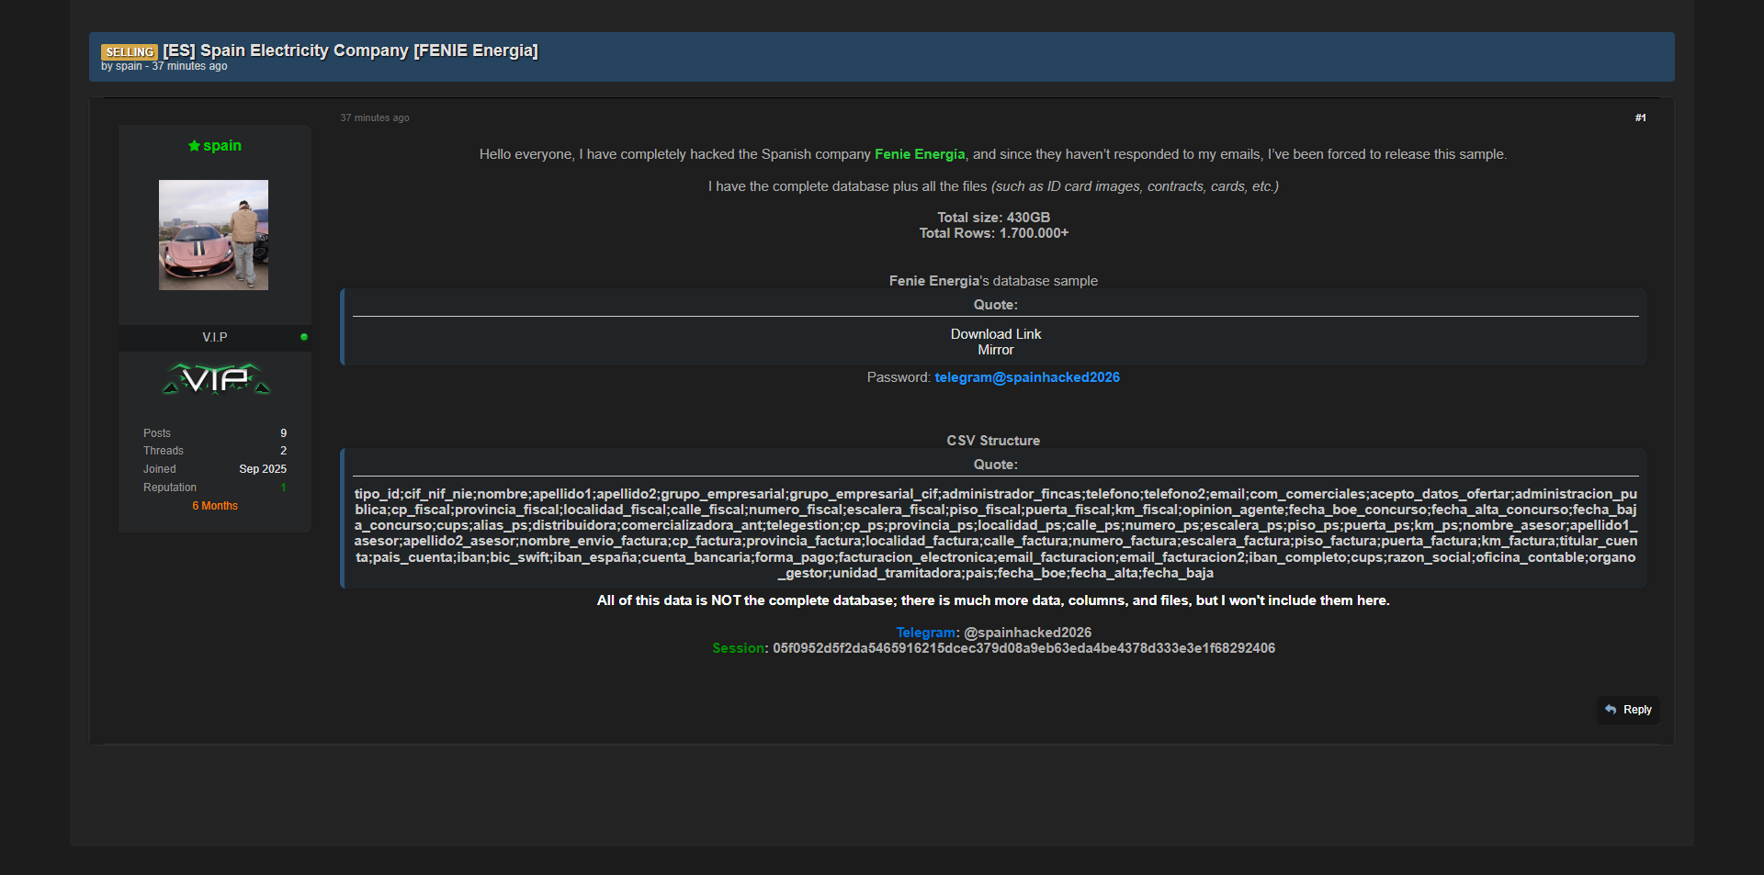Click the SELLING tag badge

[129, 52]
